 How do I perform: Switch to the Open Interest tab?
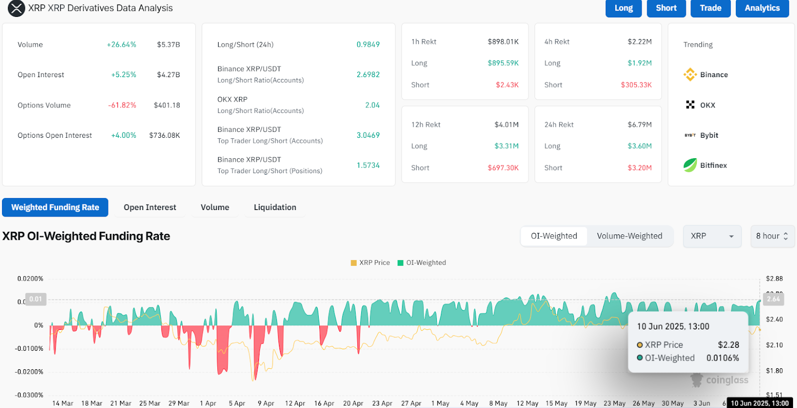point(150,207)
